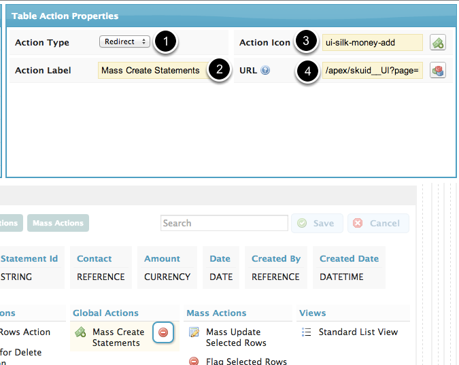Viewport: 459px width, 365px height.
Task: Select the Mass Update Selected Rows action
Action: (x=236, y=337)
